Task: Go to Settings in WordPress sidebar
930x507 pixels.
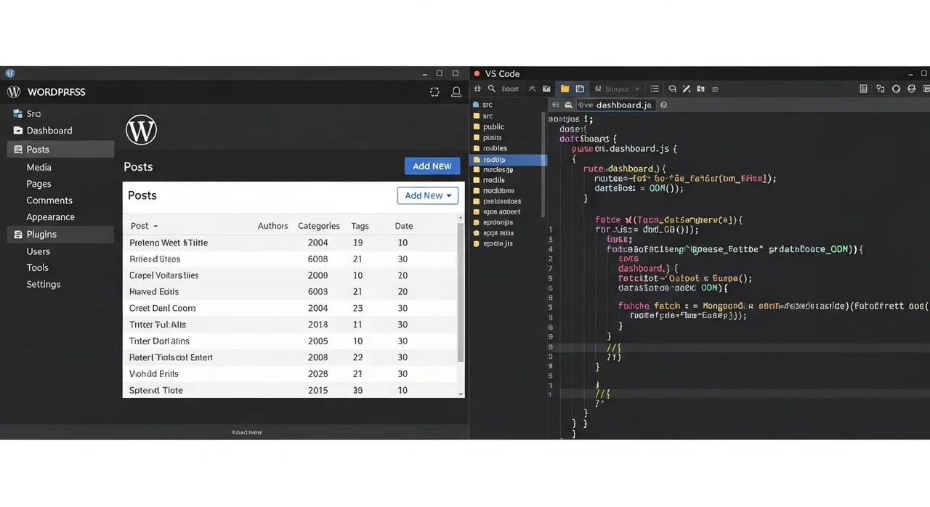Action: (43, 284)
